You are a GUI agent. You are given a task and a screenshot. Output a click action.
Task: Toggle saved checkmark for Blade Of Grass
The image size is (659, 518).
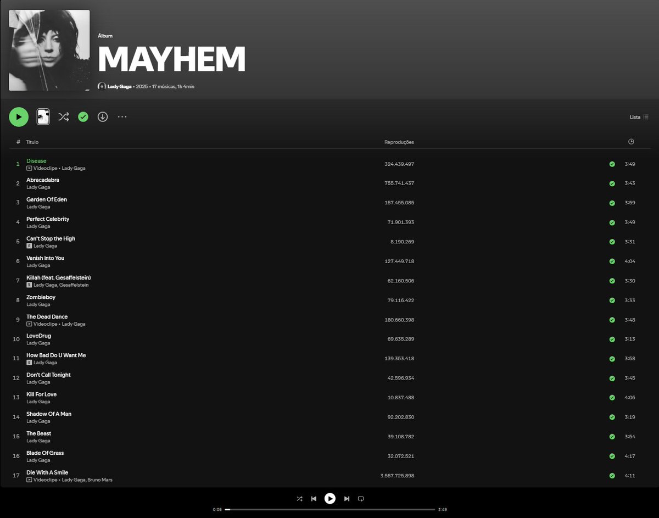click(x=612, y=456)
